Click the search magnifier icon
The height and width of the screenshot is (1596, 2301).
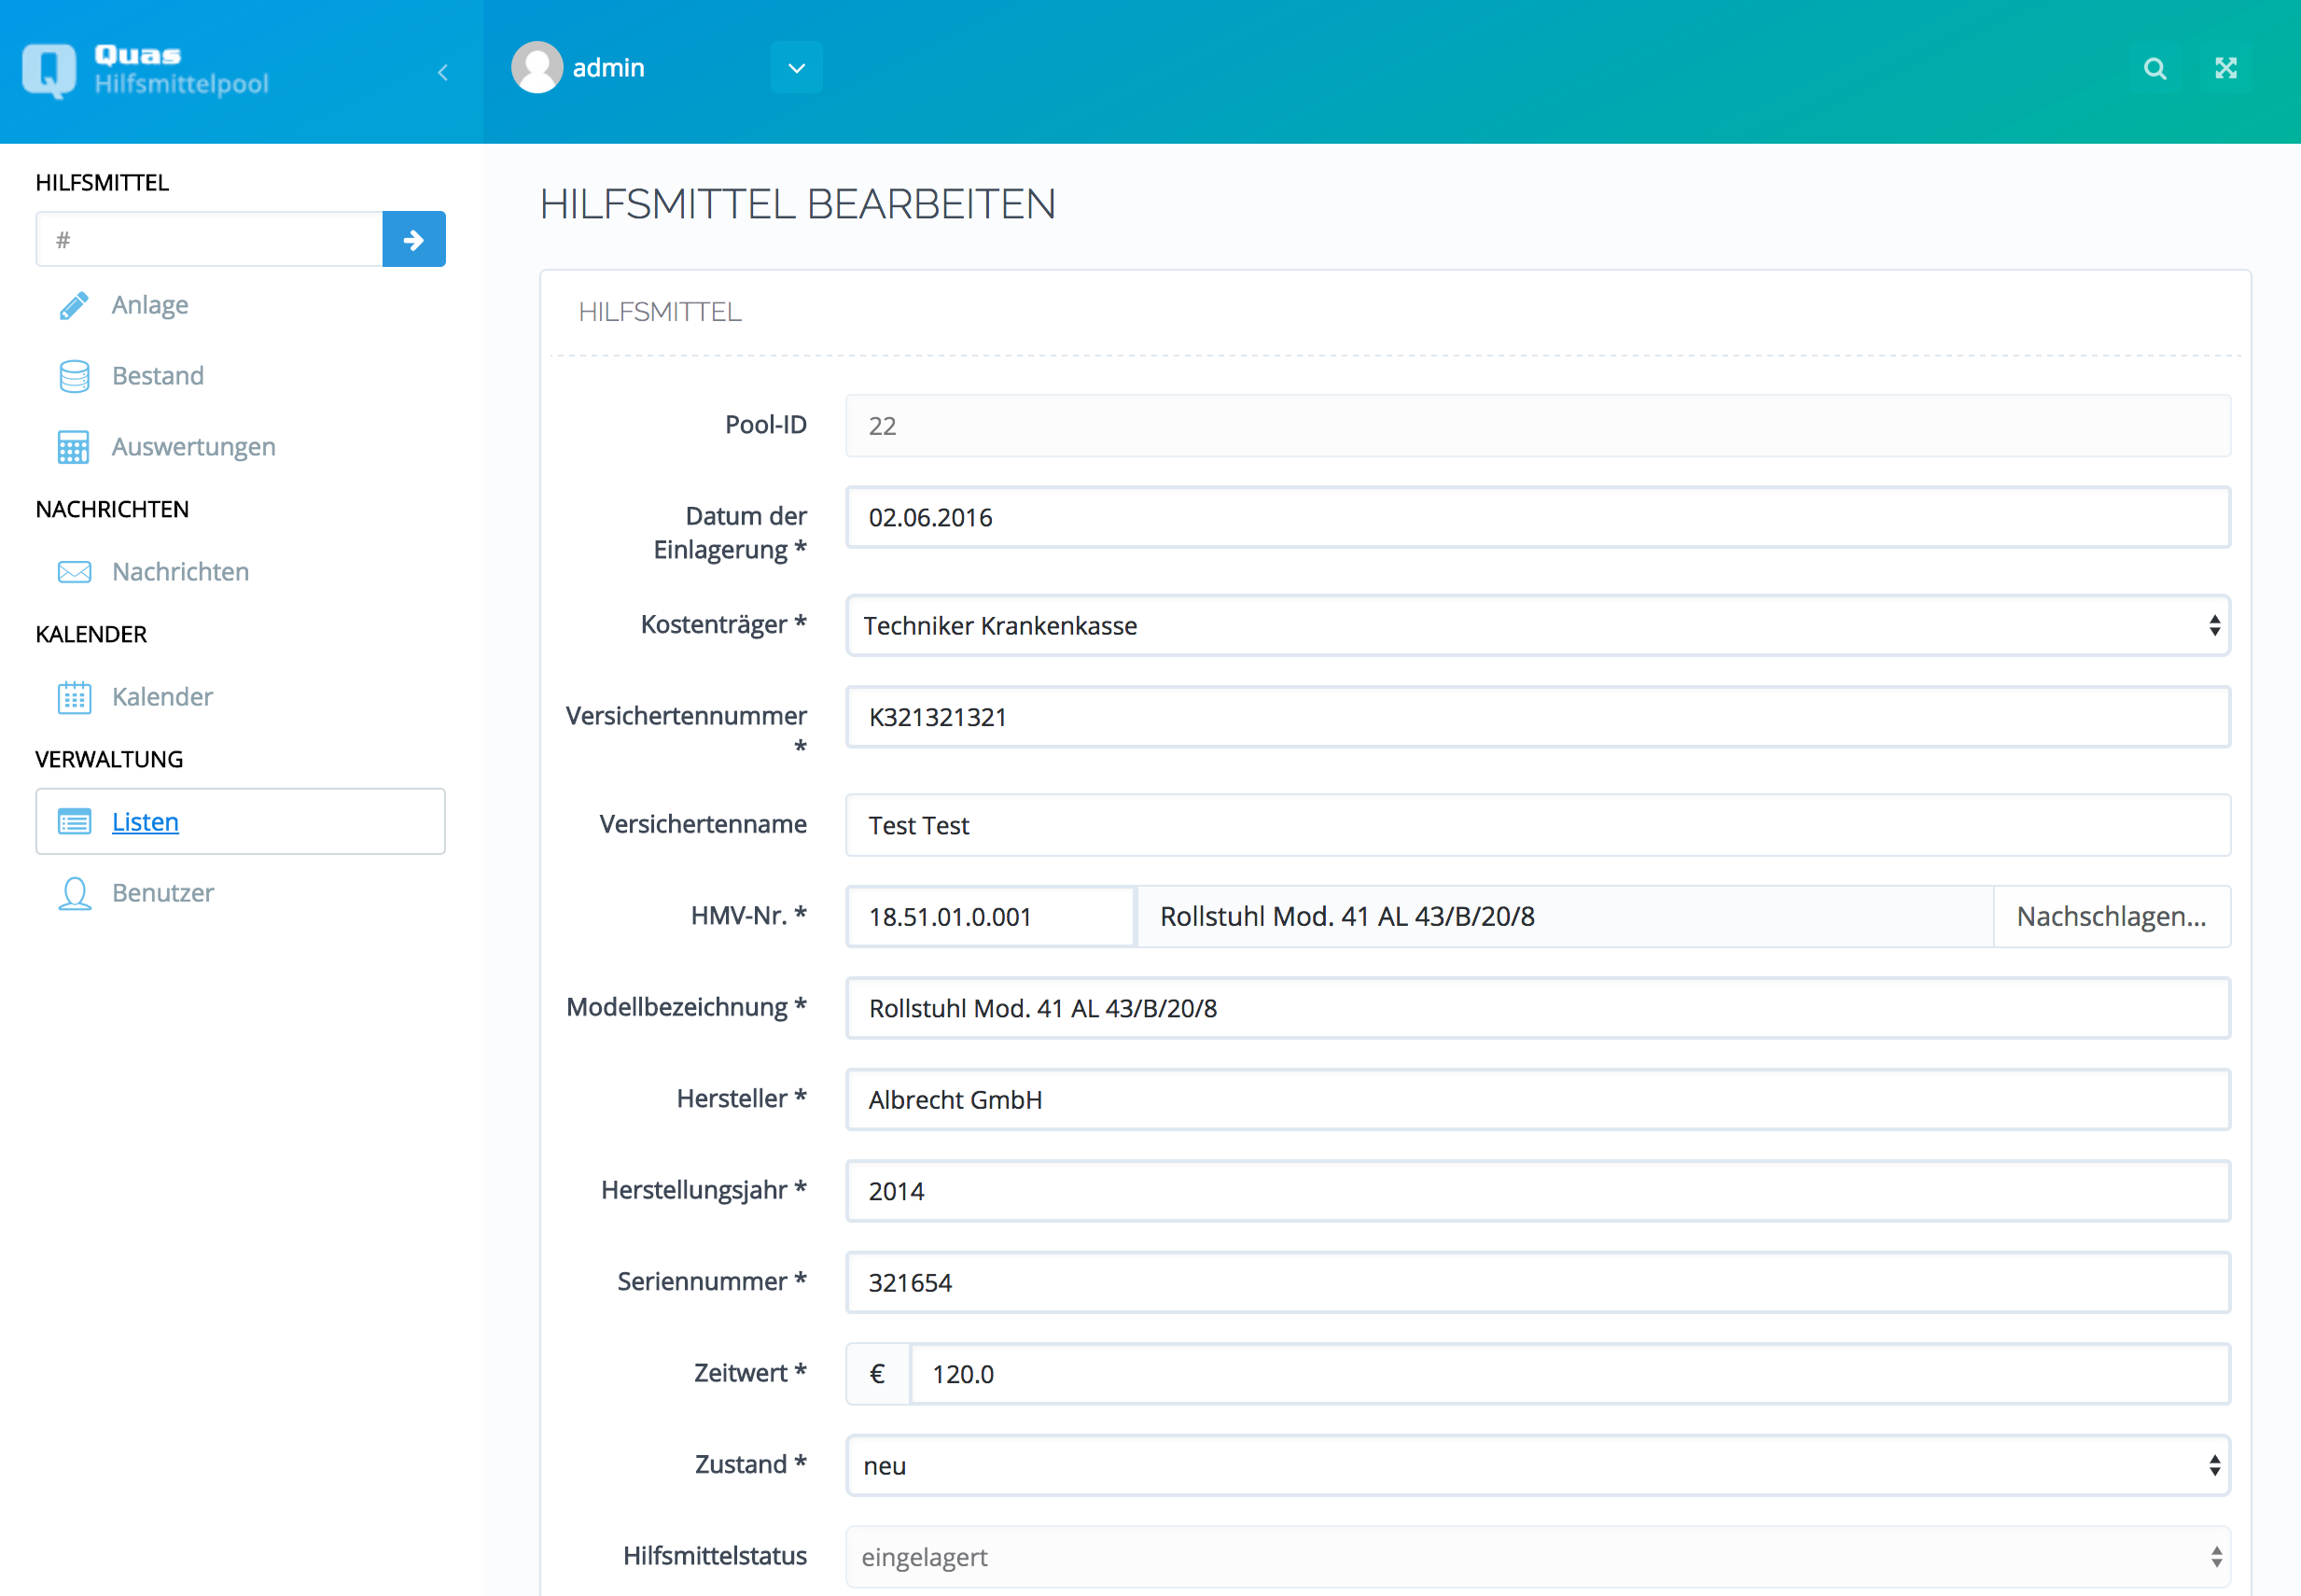tap(2155, 67)
